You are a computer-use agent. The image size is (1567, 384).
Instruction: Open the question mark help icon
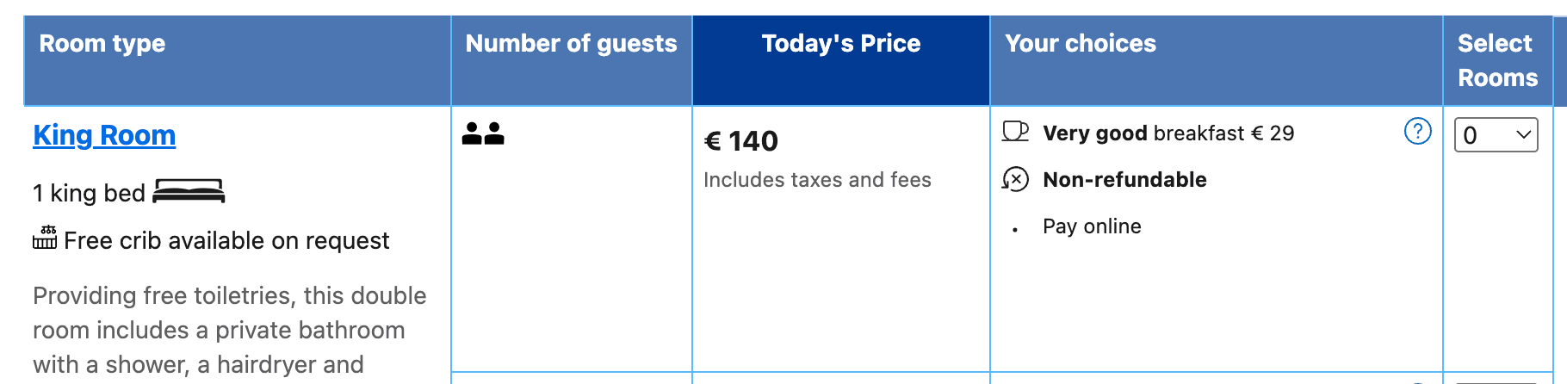tap(1417, 132)
